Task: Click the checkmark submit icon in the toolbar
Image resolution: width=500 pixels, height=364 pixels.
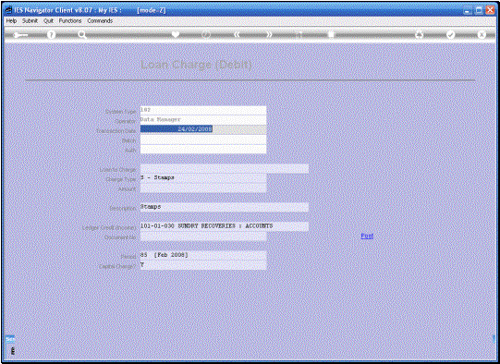Action: point(450,35)
